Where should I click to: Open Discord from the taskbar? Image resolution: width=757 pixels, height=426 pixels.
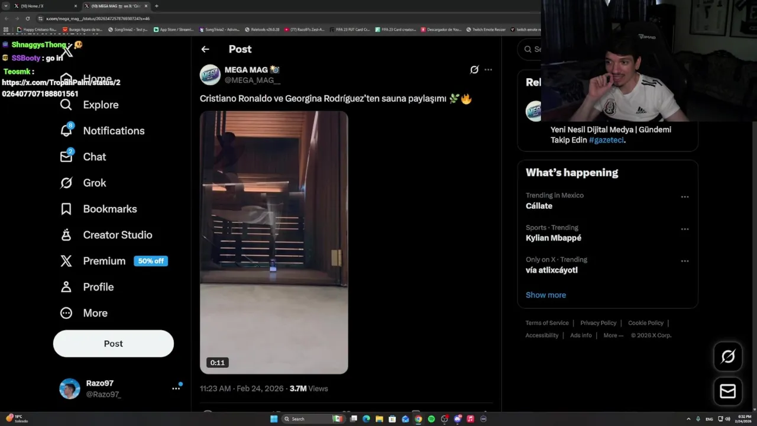(x=457, y=419)
